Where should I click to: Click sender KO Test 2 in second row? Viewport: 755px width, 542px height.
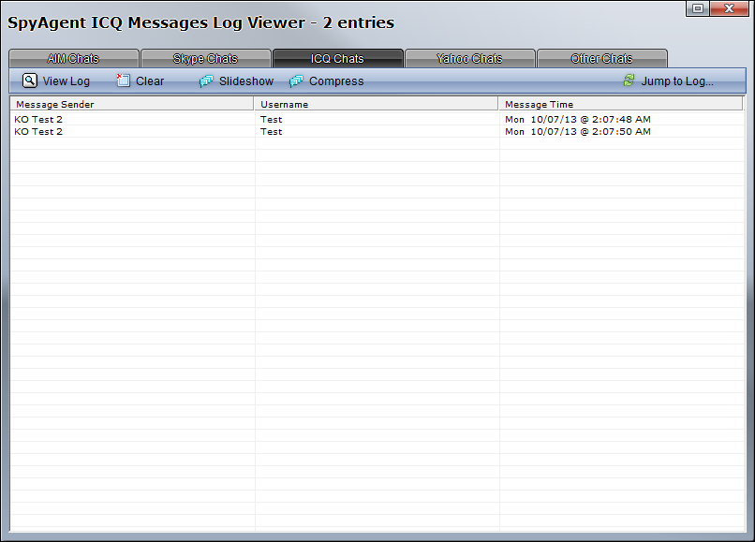click(38, 132)
